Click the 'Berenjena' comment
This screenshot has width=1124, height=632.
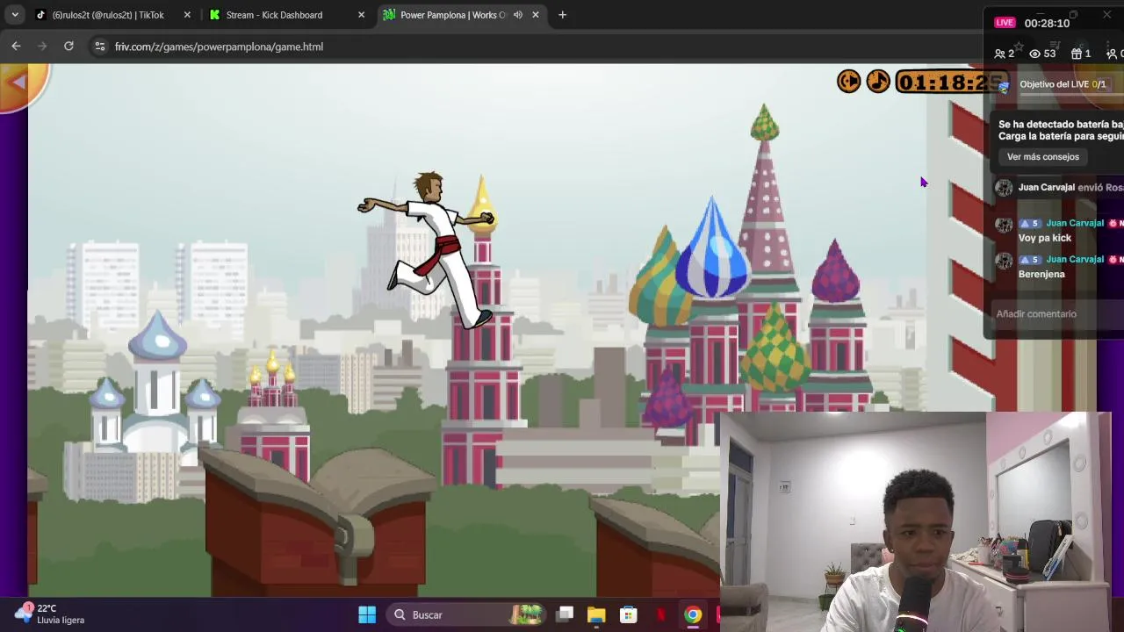1041,274
